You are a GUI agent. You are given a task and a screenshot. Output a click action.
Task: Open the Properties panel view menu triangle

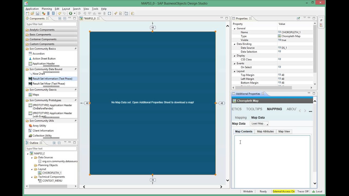(x=305, y=18)
